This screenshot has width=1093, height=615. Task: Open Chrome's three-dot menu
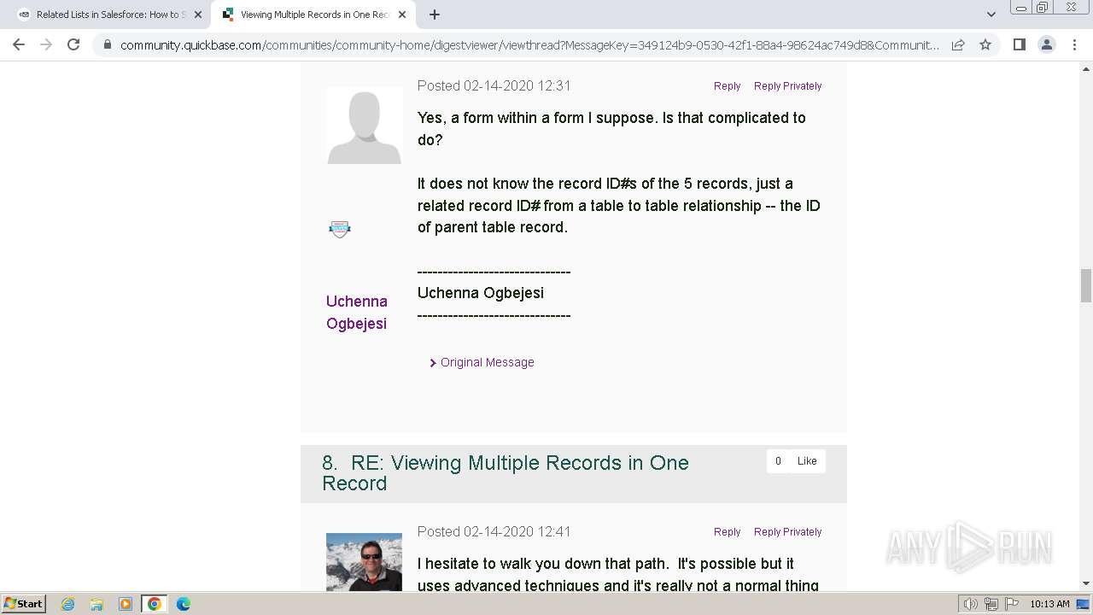[x=1073, y=44]
